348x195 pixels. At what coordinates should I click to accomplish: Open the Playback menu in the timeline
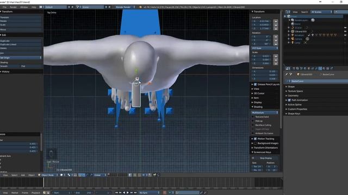[x=35, y=193]
